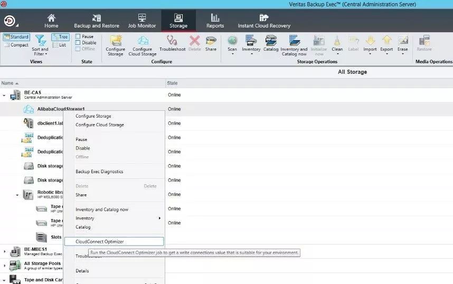This screenshot has width=453, height=284.
Task: Open the Backup and Restore tab
Action: (97, 21)
